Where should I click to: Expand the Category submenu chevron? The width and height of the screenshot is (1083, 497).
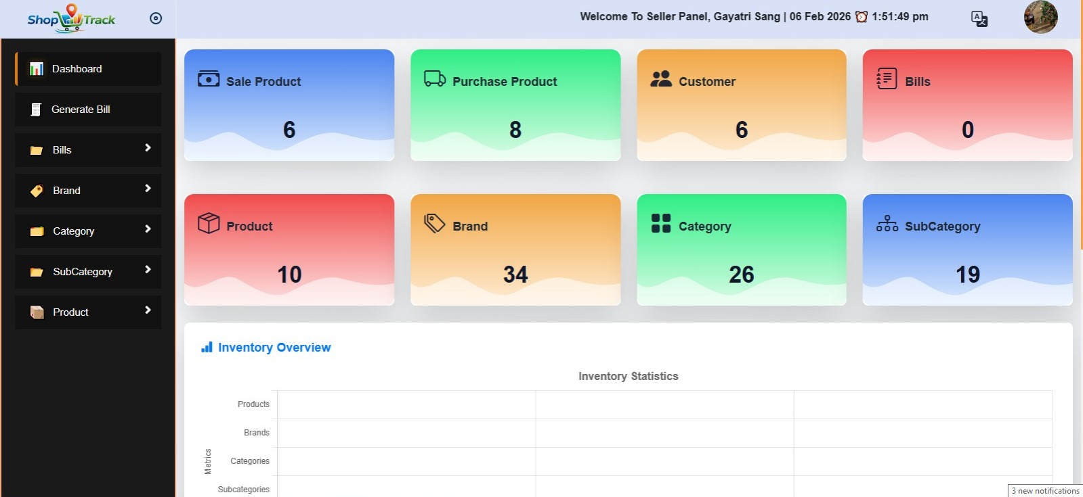coord(148,229)
